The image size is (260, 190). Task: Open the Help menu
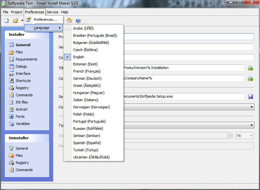coord(64,12)
